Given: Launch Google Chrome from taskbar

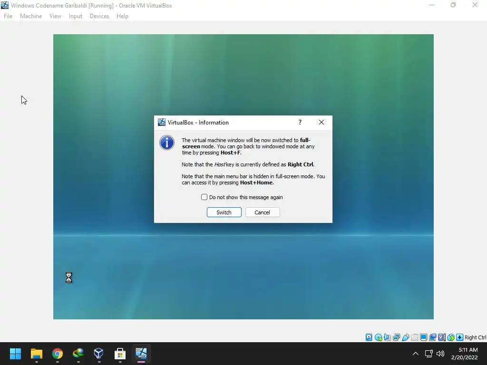Looking at the screenshot, I should [58, 354].
